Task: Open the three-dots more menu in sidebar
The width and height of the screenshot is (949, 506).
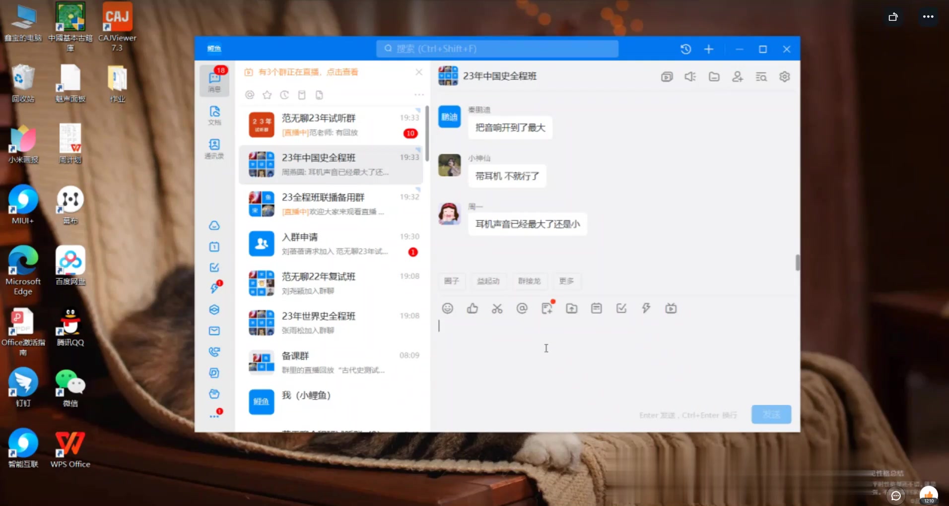Action: (215, 415)
